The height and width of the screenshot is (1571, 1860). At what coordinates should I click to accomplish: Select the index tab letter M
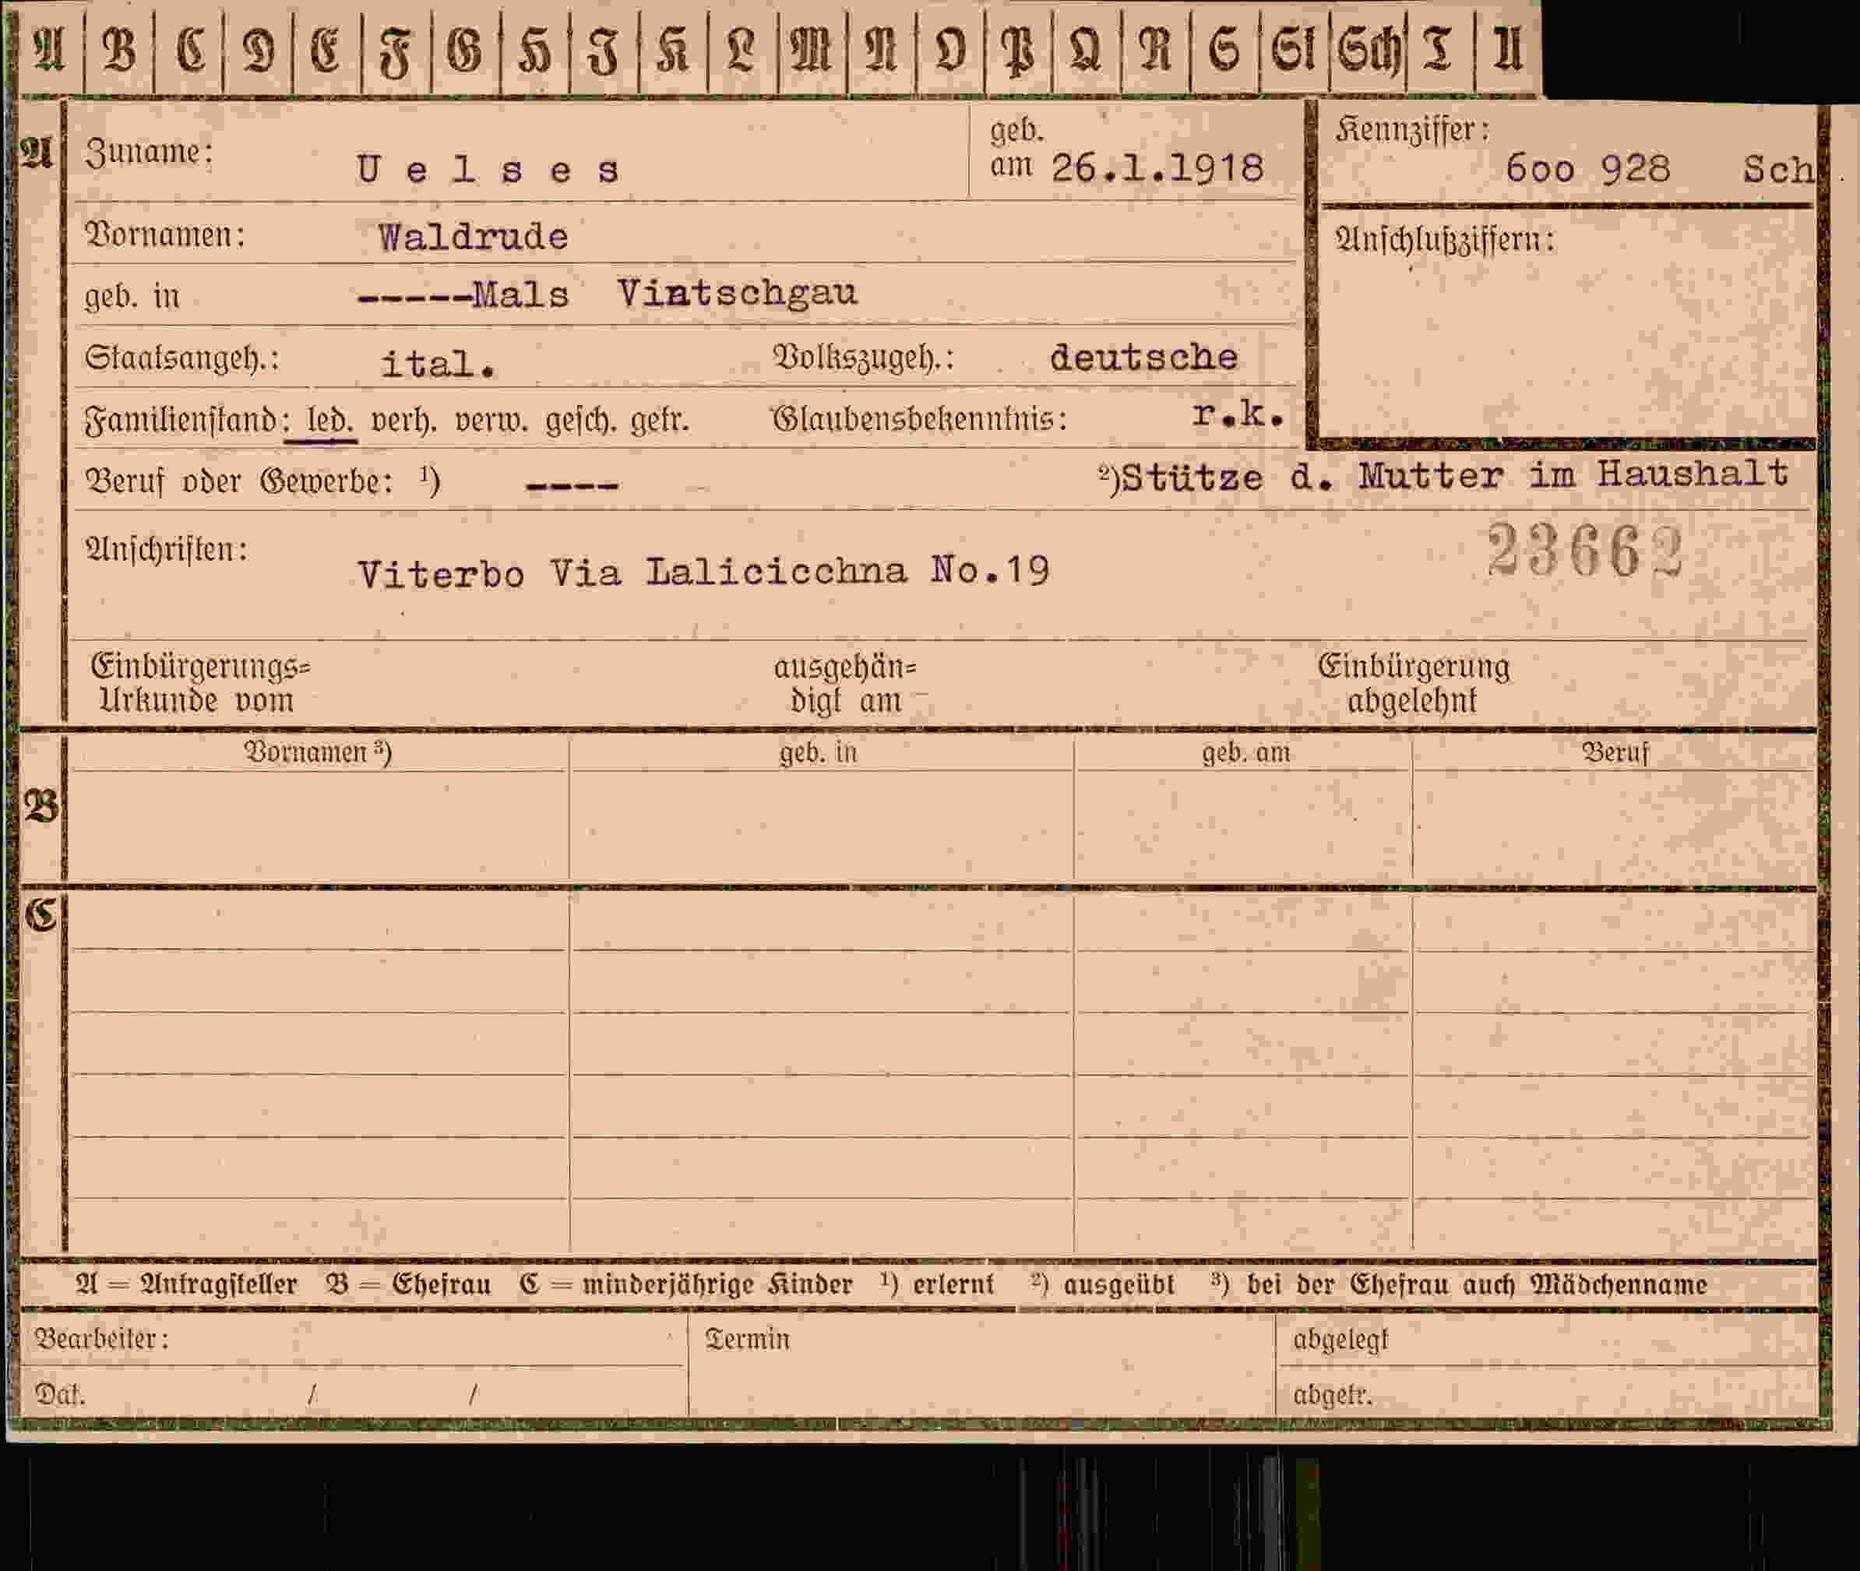click(x=811, y=49)
